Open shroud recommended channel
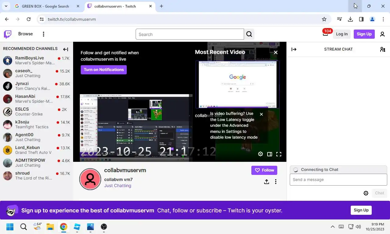 point(37,175)
